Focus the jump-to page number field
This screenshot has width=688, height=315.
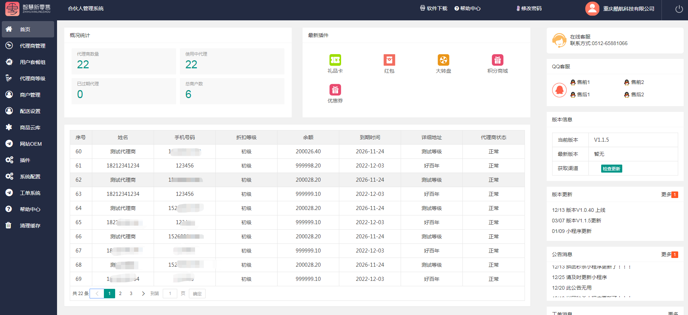pos(170,294)
